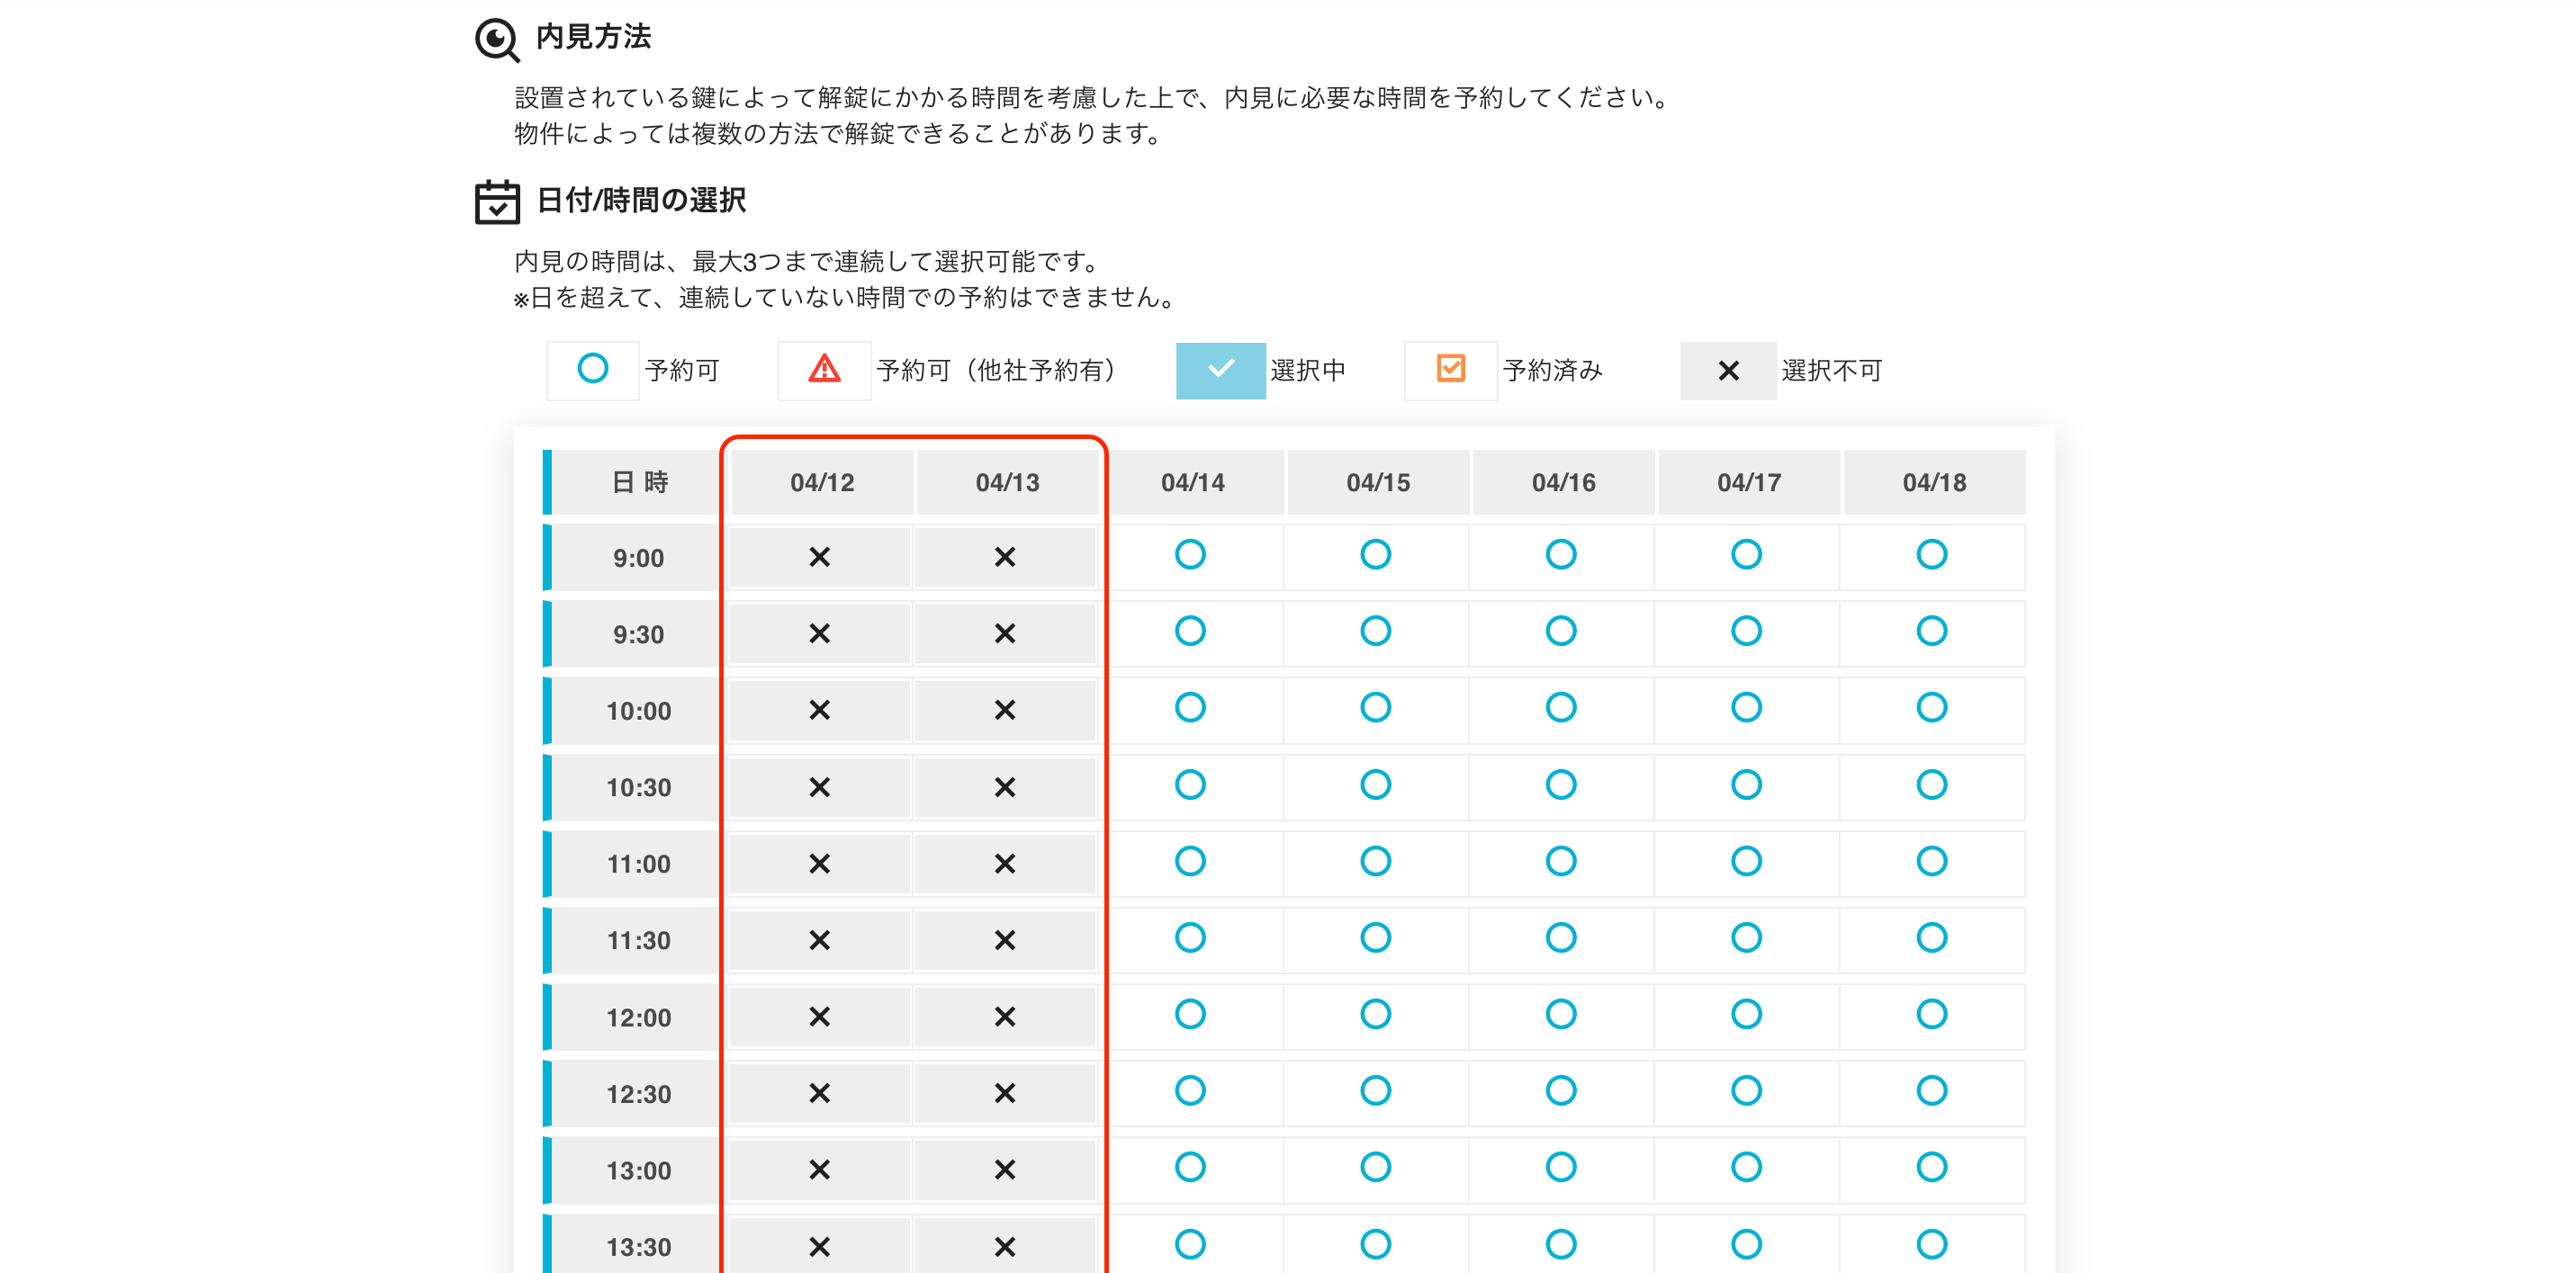Choose the 04/14 10:00 time slot
This screenshot has width=2576, height=1273.
coord(1190,708)
